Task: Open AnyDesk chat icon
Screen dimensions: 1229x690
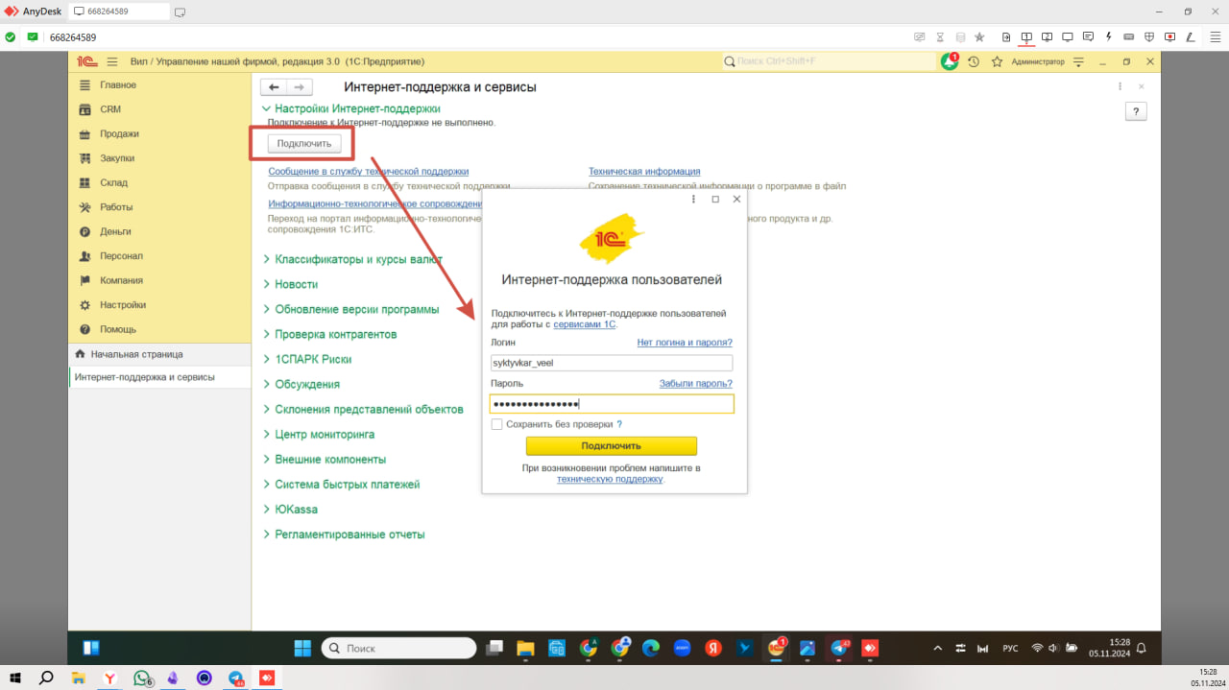Action: (x=1088, y=36)
